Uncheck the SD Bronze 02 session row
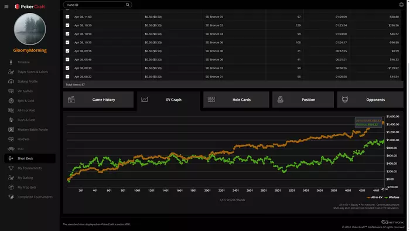Viewport: 410px width, 231px height. (x=67, y=25)
